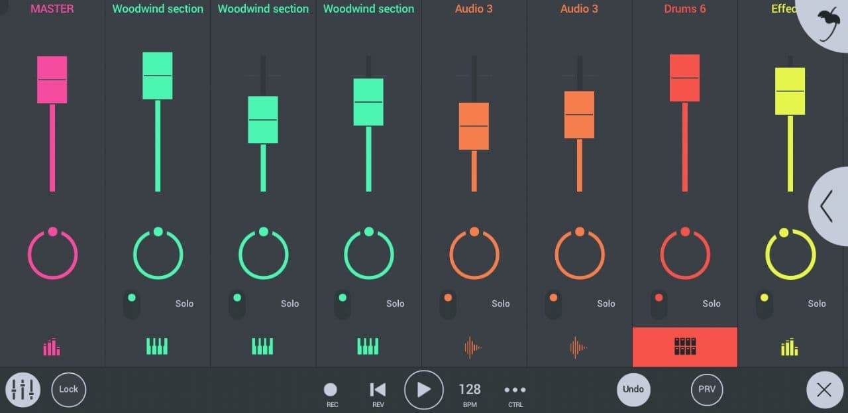Image resolution: width=848 pixels, height=413 pixels.
Task: Close the mixer with the X button
Action: (825, 390)
